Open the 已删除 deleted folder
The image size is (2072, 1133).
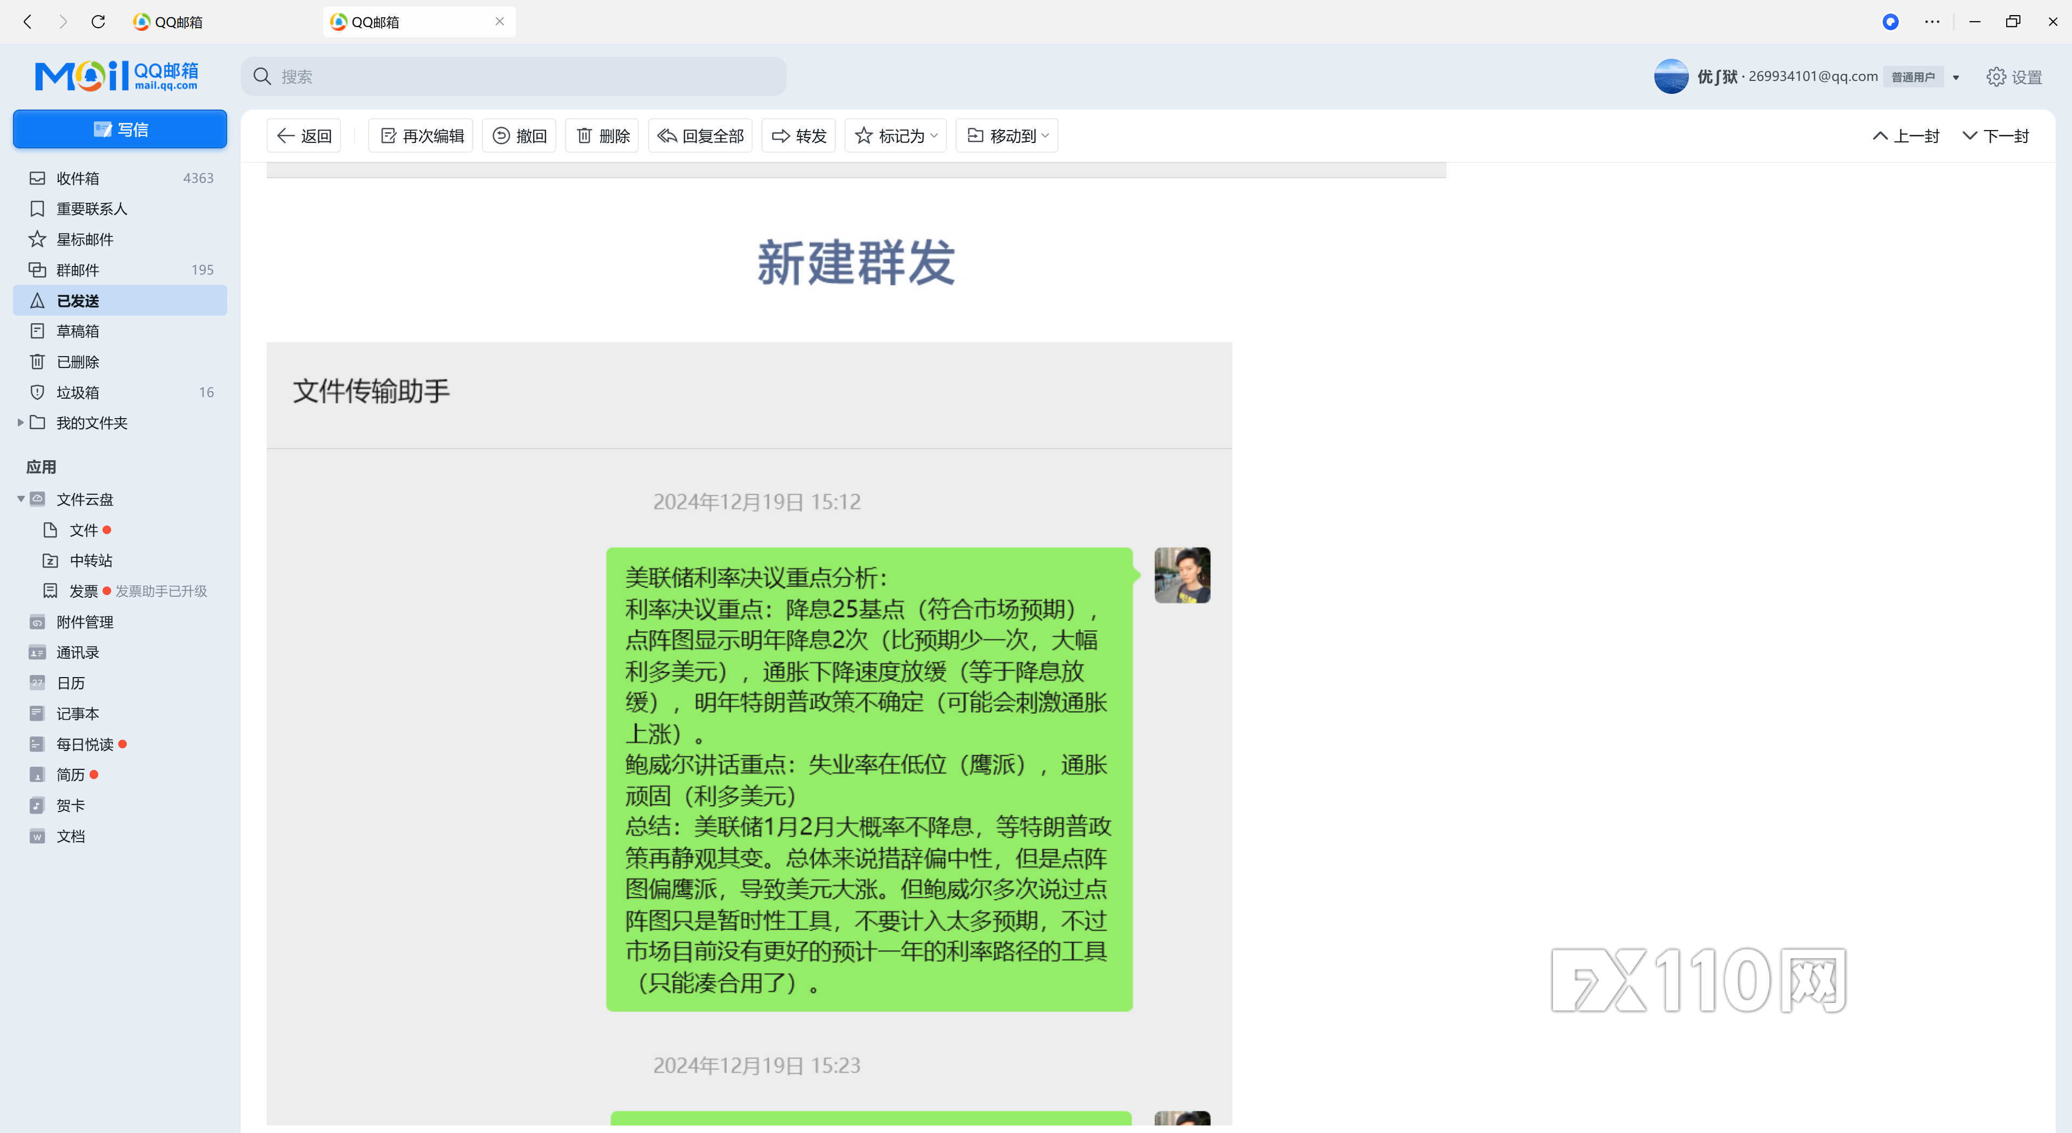click(x=120, y=361)
